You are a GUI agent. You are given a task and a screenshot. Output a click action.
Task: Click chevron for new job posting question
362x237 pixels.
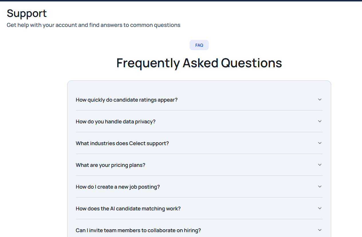coord(320,187)
